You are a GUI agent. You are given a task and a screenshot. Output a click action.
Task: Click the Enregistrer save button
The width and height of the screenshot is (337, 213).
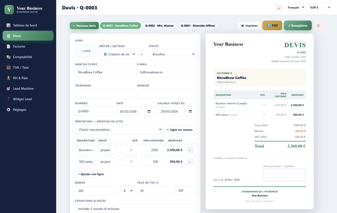tap(297, 25)
